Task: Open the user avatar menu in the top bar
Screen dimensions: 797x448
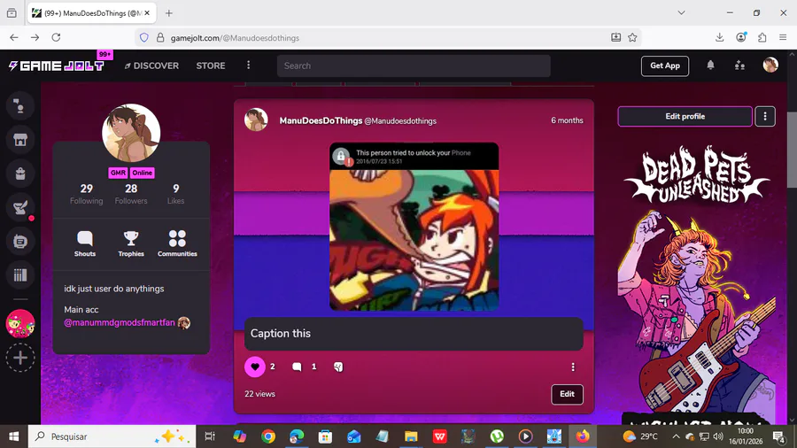Action: click(770, 65)
